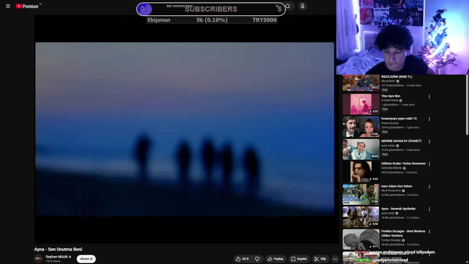
Task: Create a clip with Klip button
Action: pyautogui.click(x=320, y=259)
